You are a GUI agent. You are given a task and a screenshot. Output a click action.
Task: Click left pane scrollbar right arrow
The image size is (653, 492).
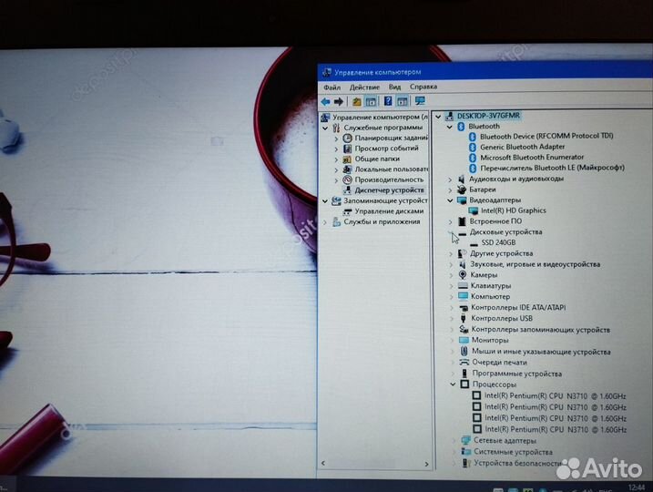click(x=426, y=464)
